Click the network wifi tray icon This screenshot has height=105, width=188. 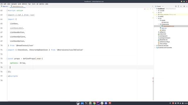coord(178,103)
